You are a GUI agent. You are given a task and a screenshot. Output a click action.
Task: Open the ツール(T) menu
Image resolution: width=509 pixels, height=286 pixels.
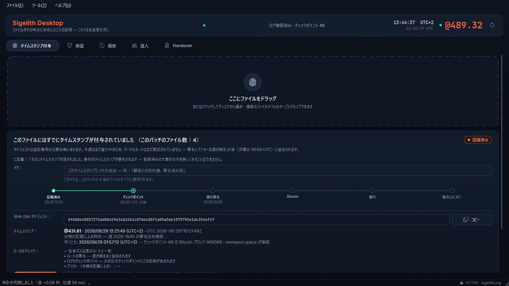pyautogui.click(x=39, y=5)
